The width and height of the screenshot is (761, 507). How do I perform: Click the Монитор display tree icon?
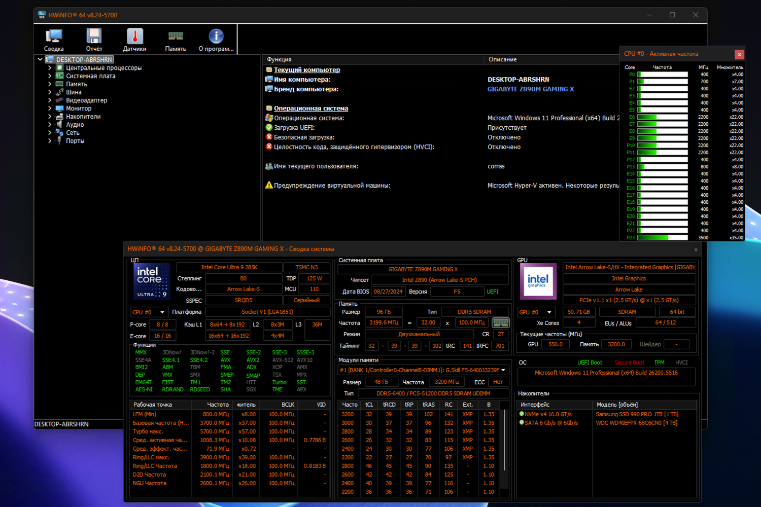pos(59,108)
